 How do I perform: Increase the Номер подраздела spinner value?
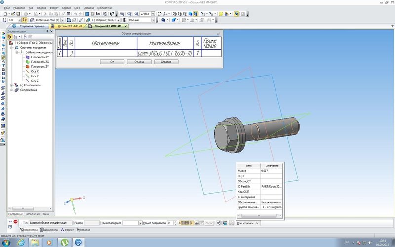[175, 222]
